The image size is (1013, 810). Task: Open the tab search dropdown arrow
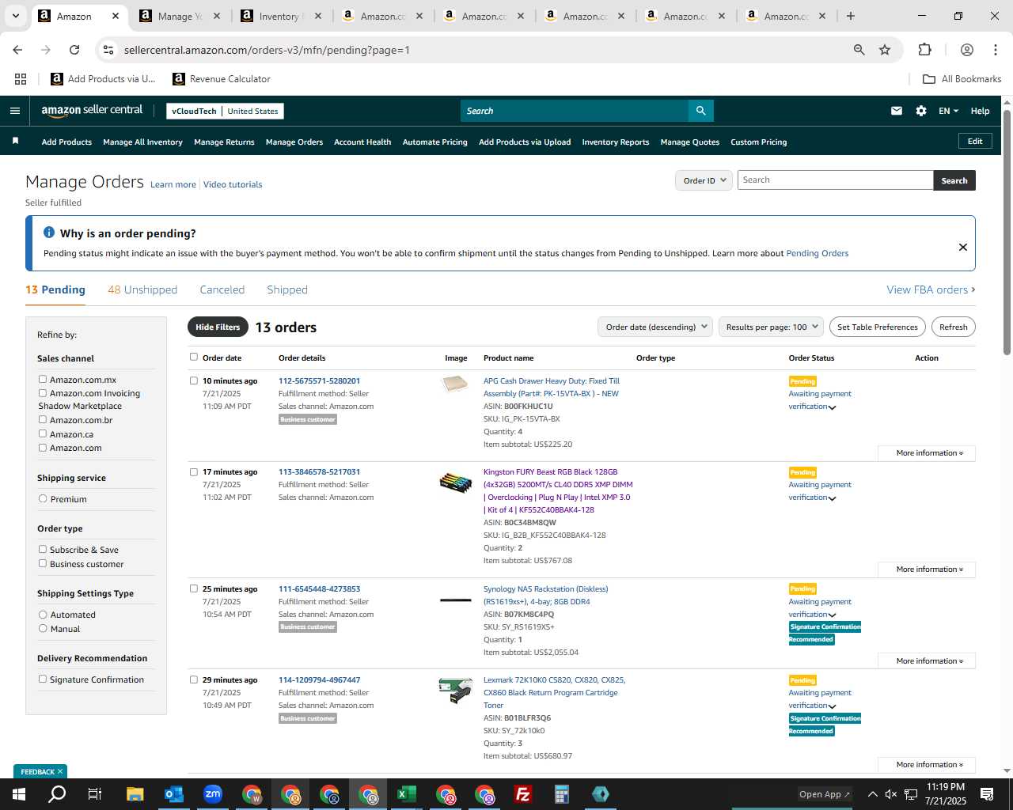point(15,16)
